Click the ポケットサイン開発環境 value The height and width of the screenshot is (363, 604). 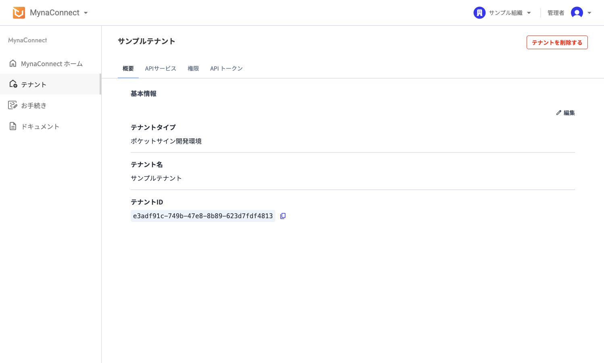click(x=166, y=141)
